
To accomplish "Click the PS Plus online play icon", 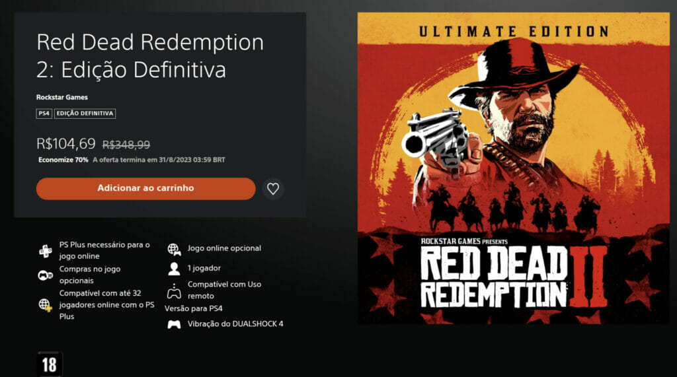I will [46, 251].
